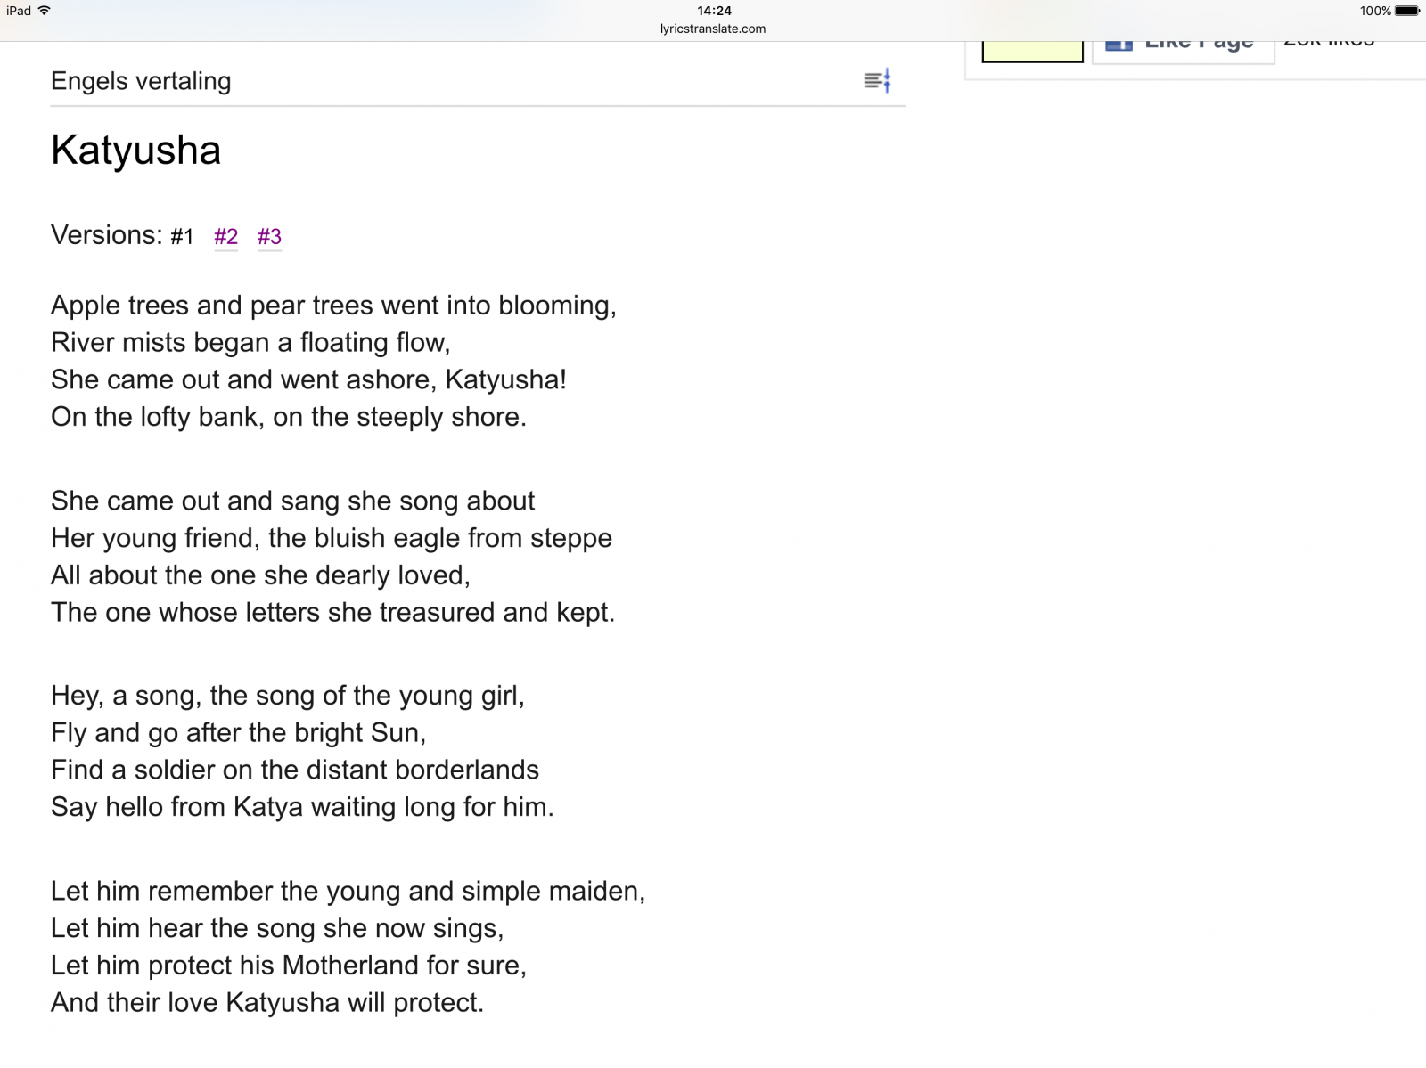Click the Katyusha song title heading

click(135, 151)
